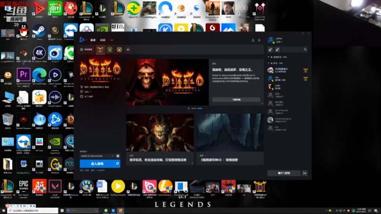The height and width of the screenshot is (214, 381).
Task: Show hidden system tray icons
Action: [326, 211]
